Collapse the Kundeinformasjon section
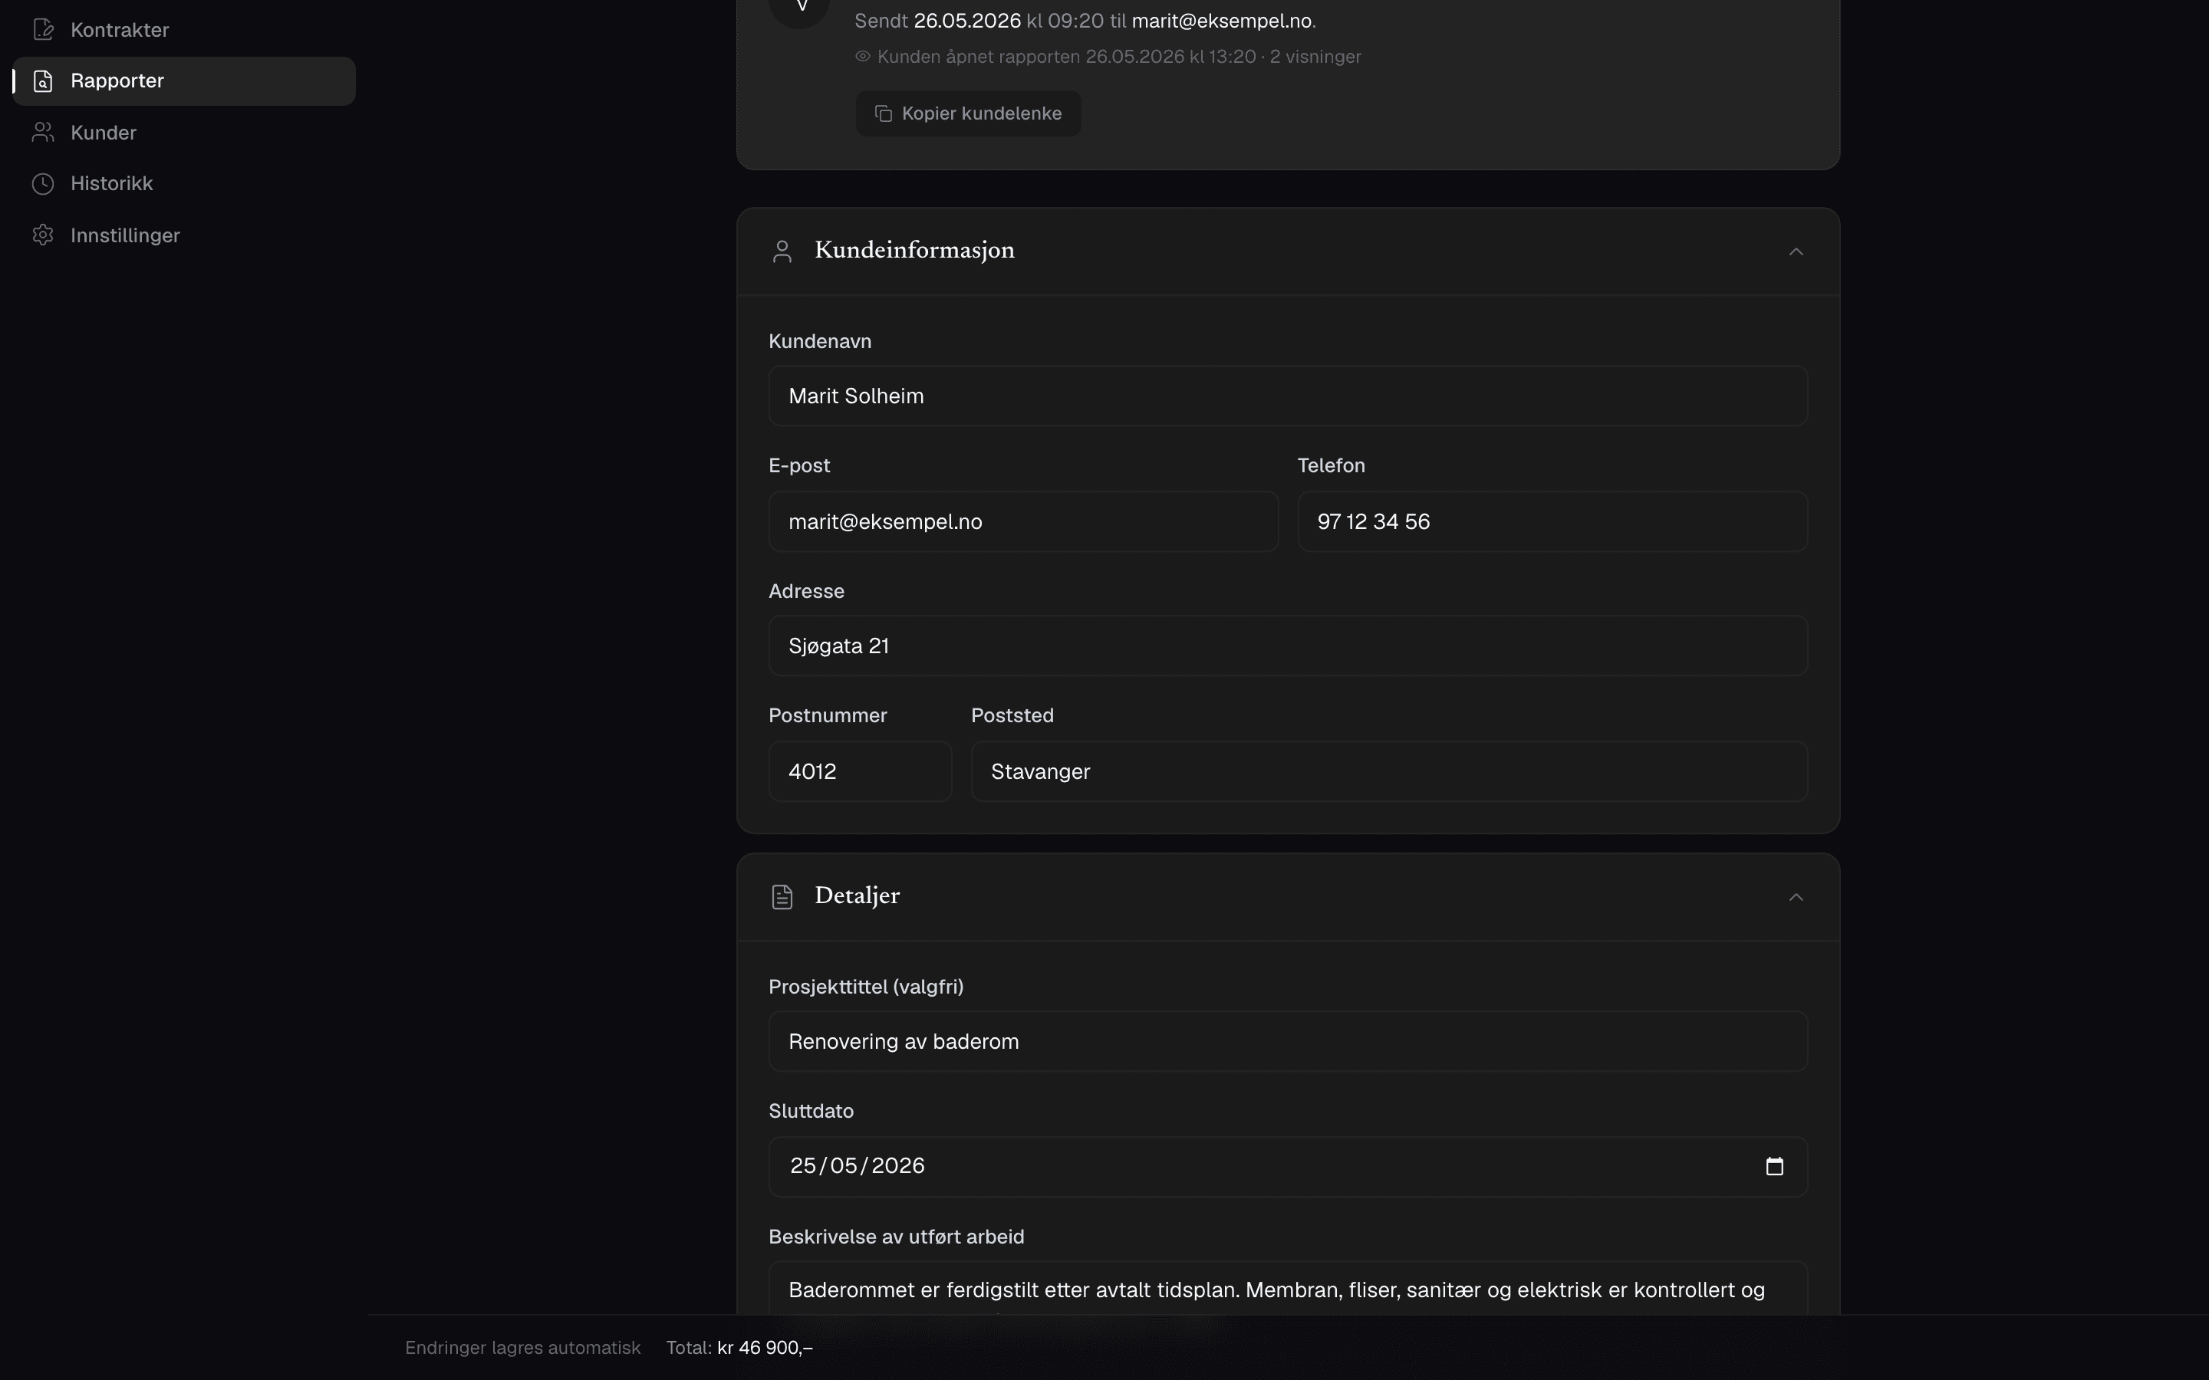The image size is (2209, 1380). 1796,251
